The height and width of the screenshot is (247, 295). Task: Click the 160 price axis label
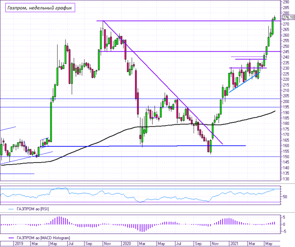click(x=286, y=146)
